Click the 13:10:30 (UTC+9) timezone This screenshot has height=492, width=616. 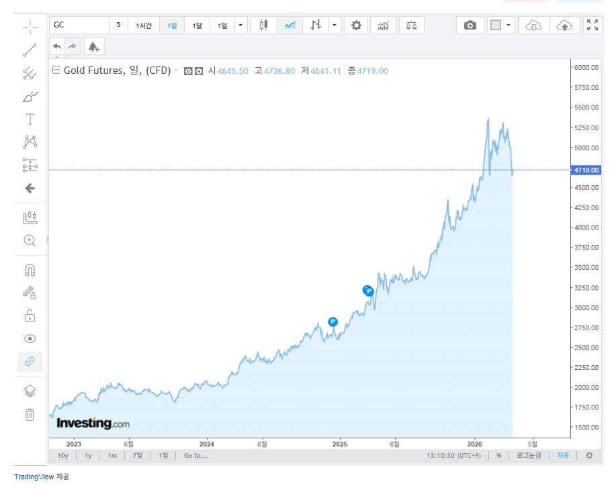[x=453, y=456]
